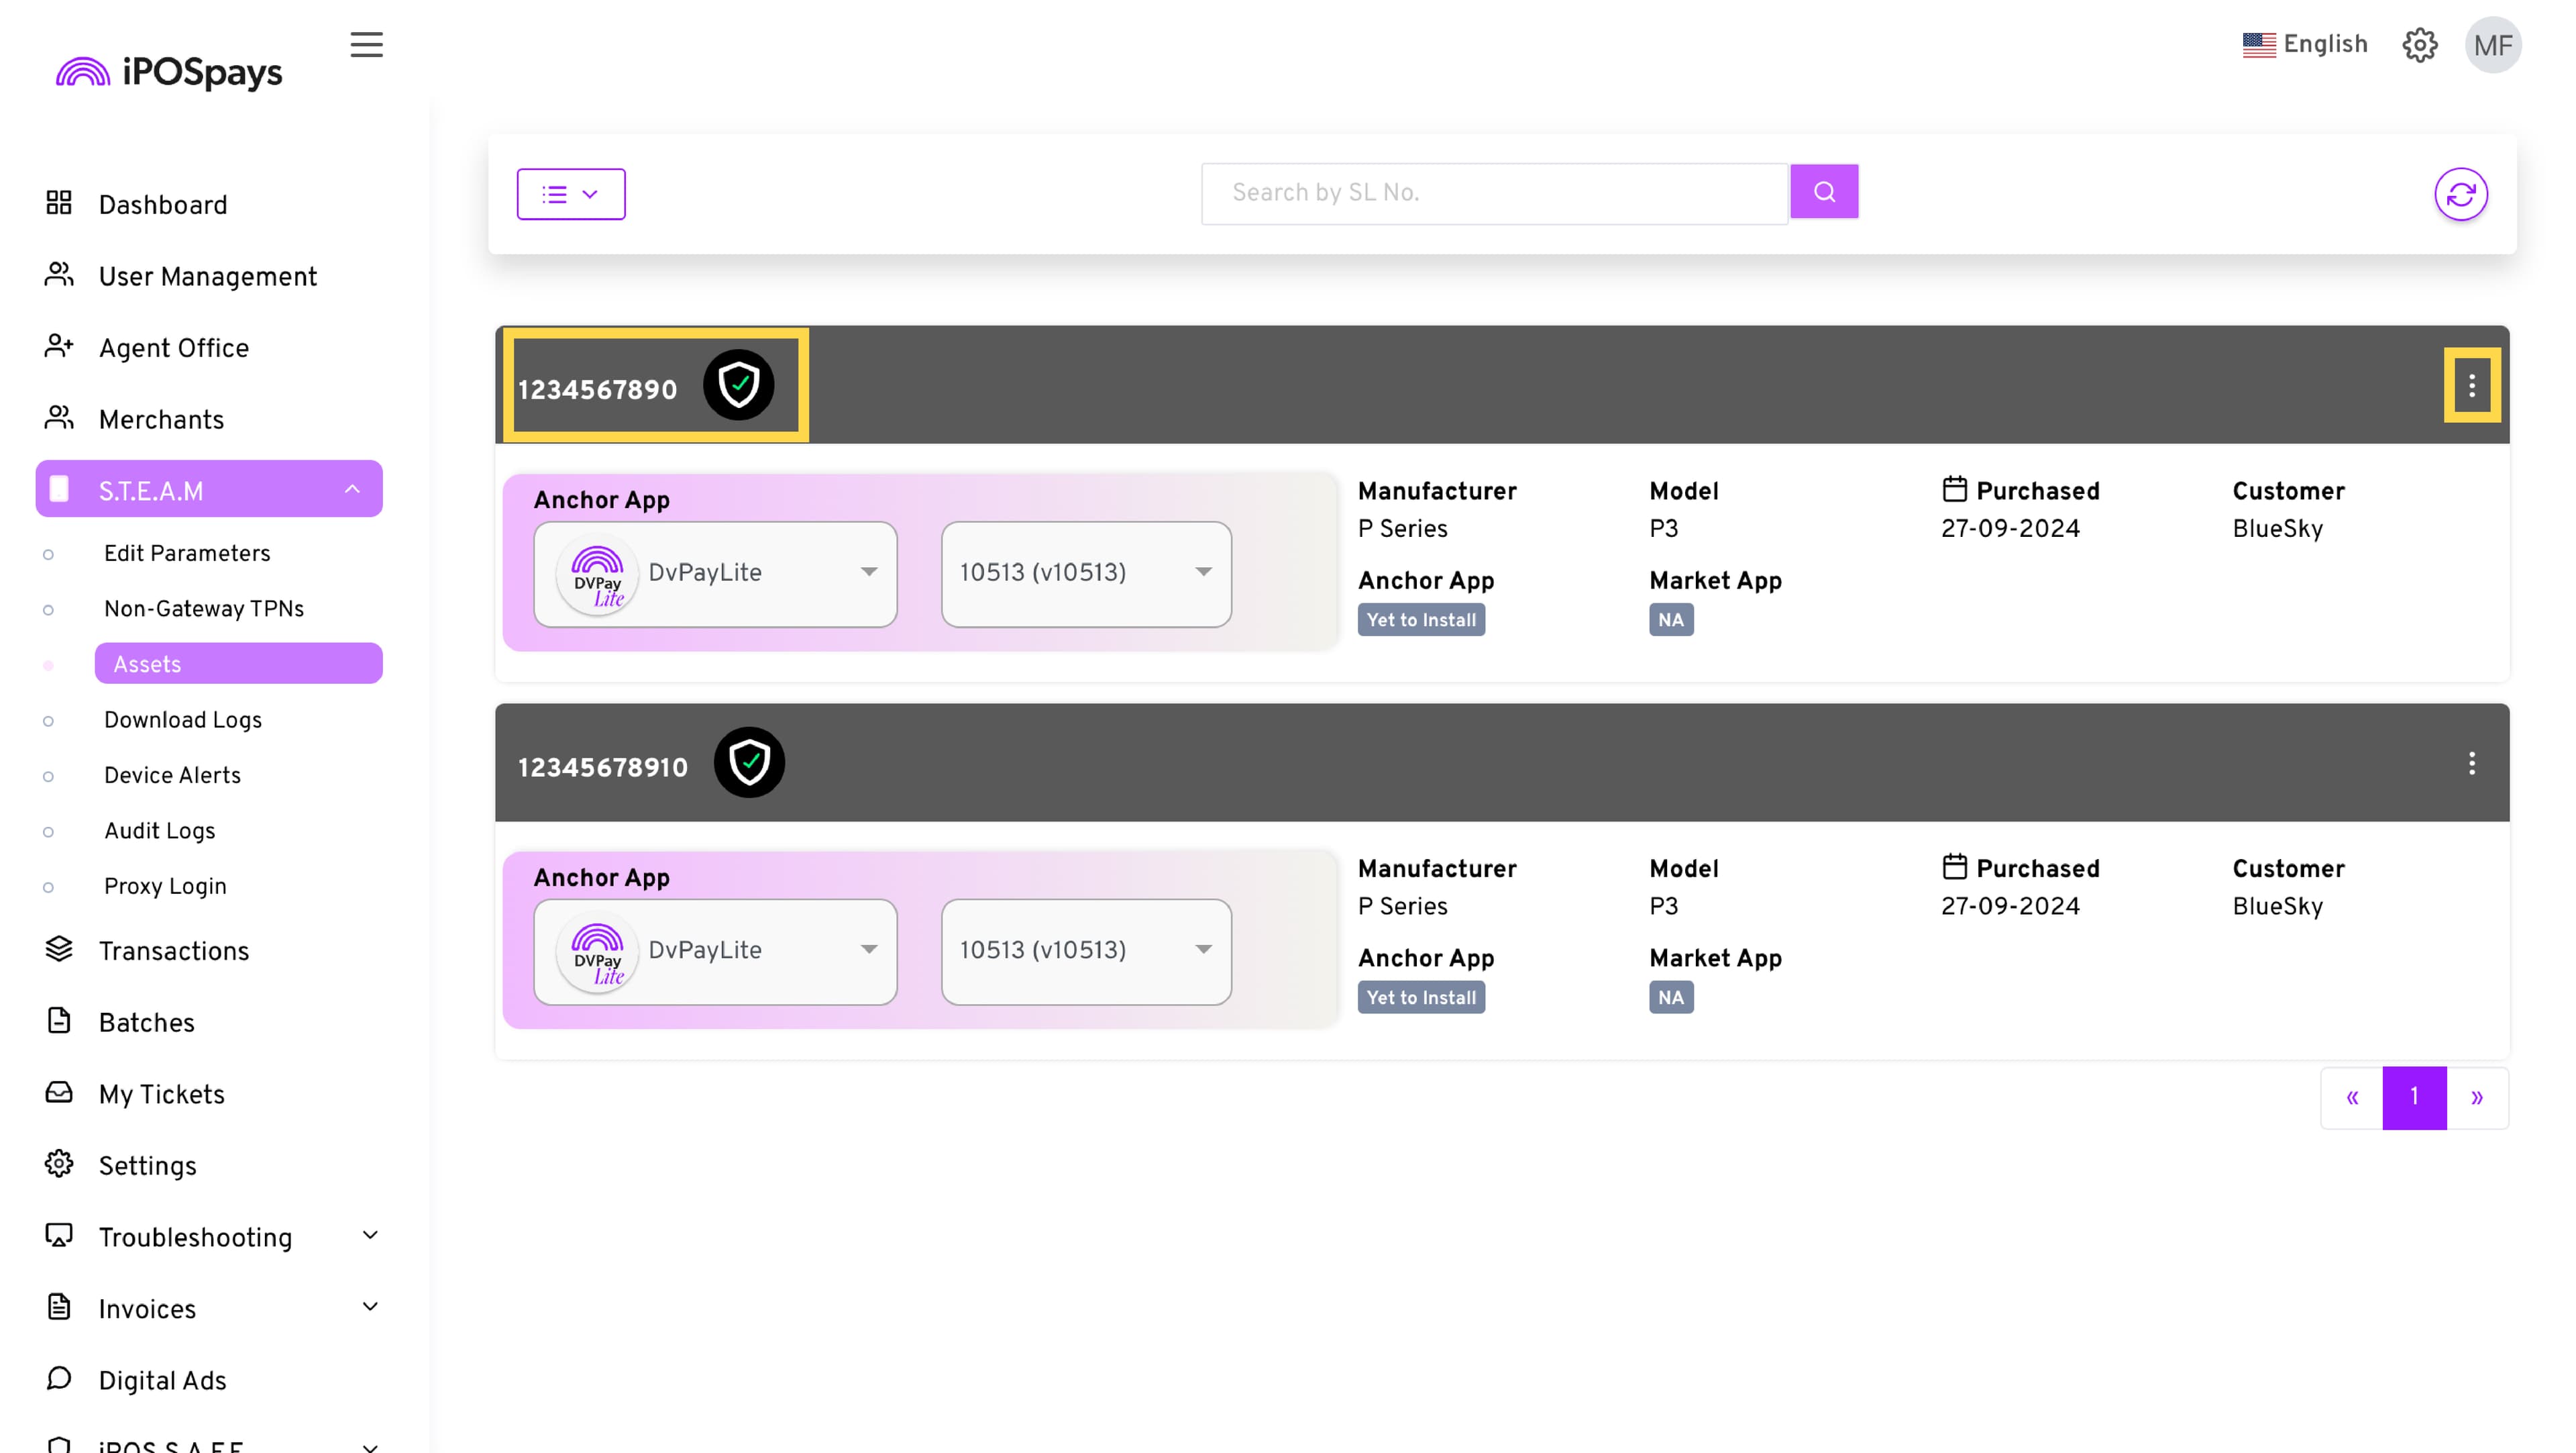Select the Assets submenu item
This screenshot has width=2576, height=1453.
coord(238,664)
